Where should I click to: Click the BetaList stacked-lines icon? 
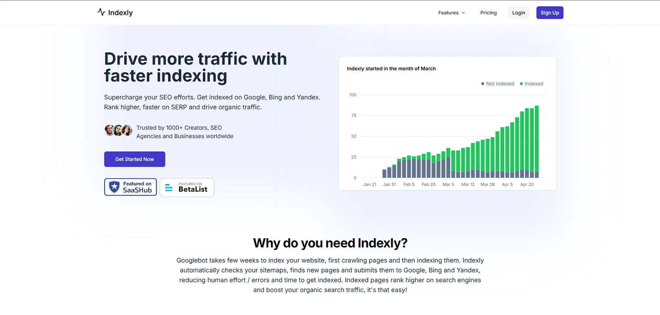pyautogui.click(x=169, y=188)
